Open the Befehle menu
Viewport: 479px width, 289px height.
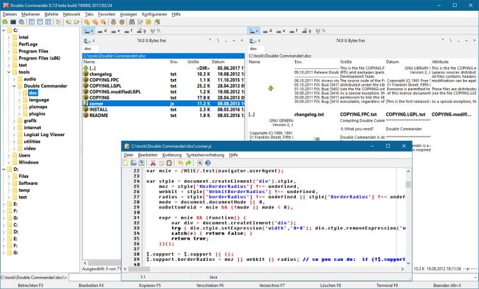pyautogui.click(x=52, y=14)
